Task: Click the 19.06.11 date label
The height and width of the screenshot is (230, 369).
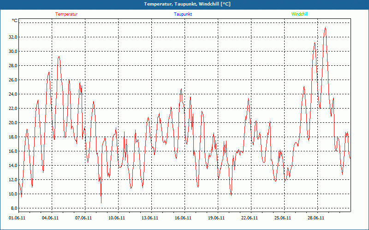Action: coord(216,218)
